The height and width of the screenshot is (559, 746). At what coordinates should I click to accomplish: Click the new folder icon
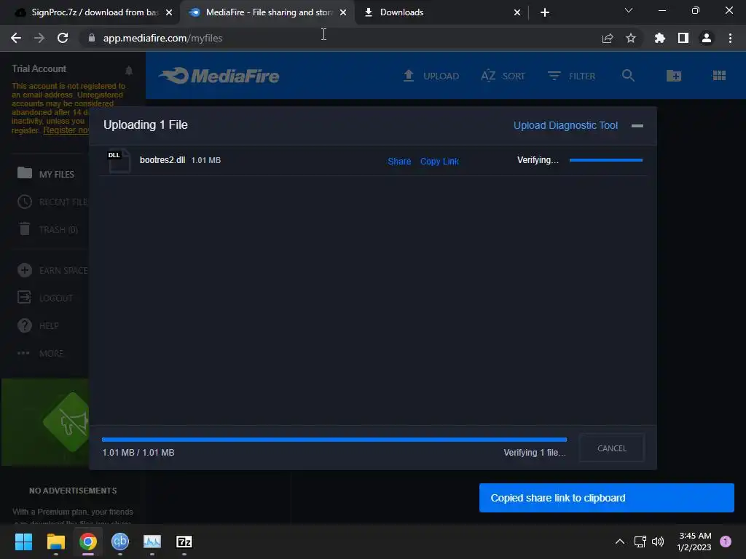coord(674,76)
